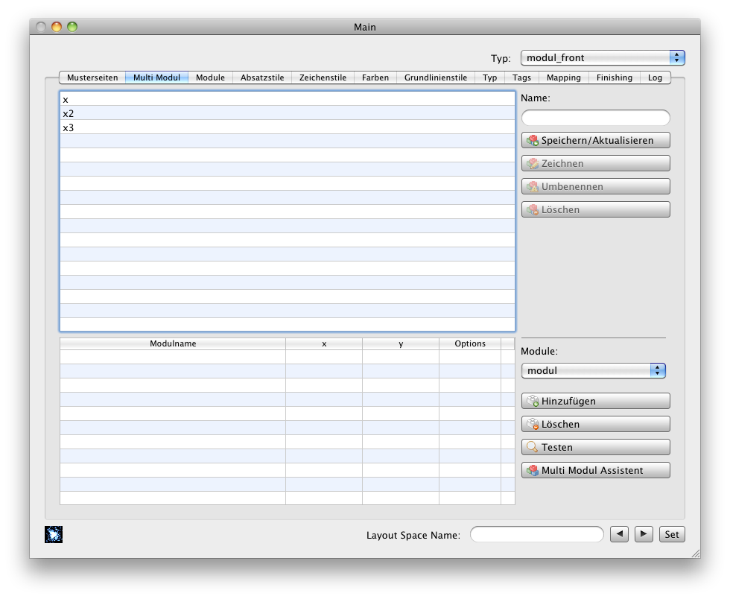Click Hinzufügen to add a module
730x599 pixels.
tap(595, 402)
